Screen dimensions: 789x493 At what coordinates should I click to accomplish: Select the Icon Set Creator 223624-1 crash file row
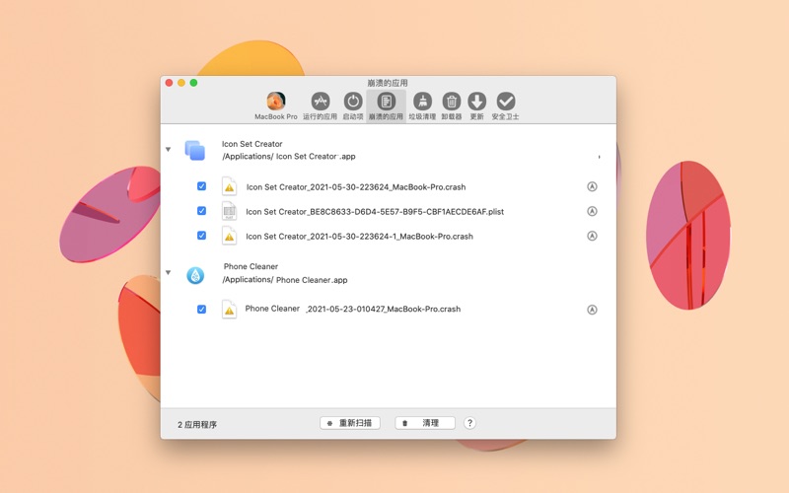(x=359, y=237)
